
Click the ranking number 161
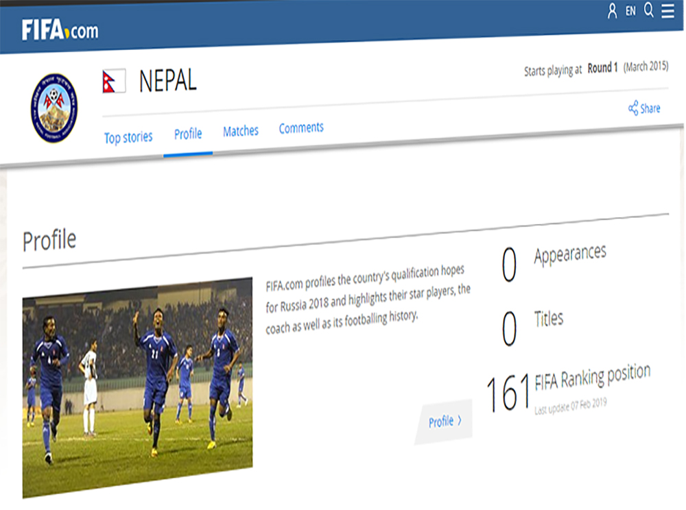point(508,393)
